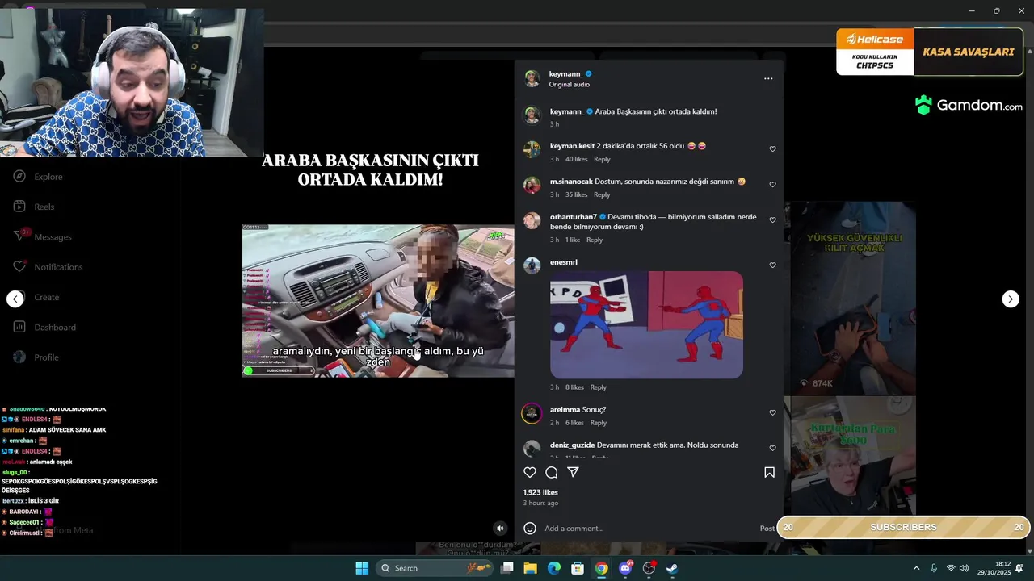Expand the system tray hidden icons chevron
The width and height of the screenshot is (1034, 581).
[916, 568]
